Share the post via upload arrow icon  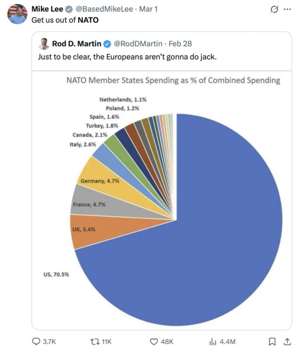pyautogui.click(x=287, y=341)
